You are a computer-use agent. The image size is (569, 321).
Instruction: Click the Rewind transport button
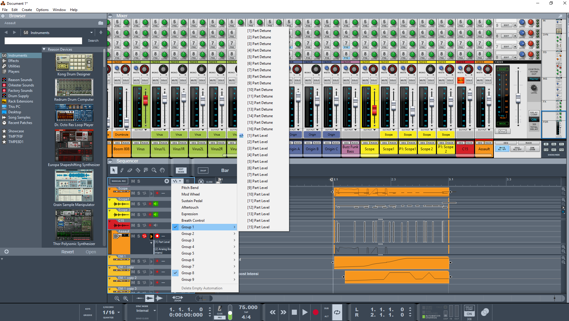click(272, 312)
